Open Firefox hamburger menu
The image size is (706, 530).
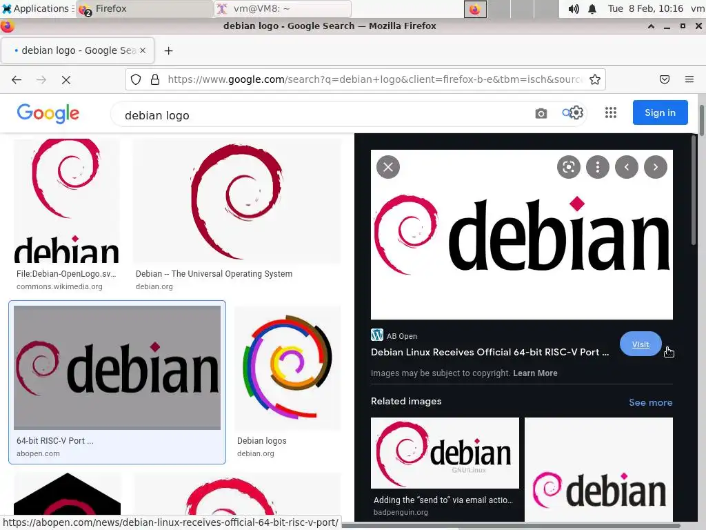point(689,80)
